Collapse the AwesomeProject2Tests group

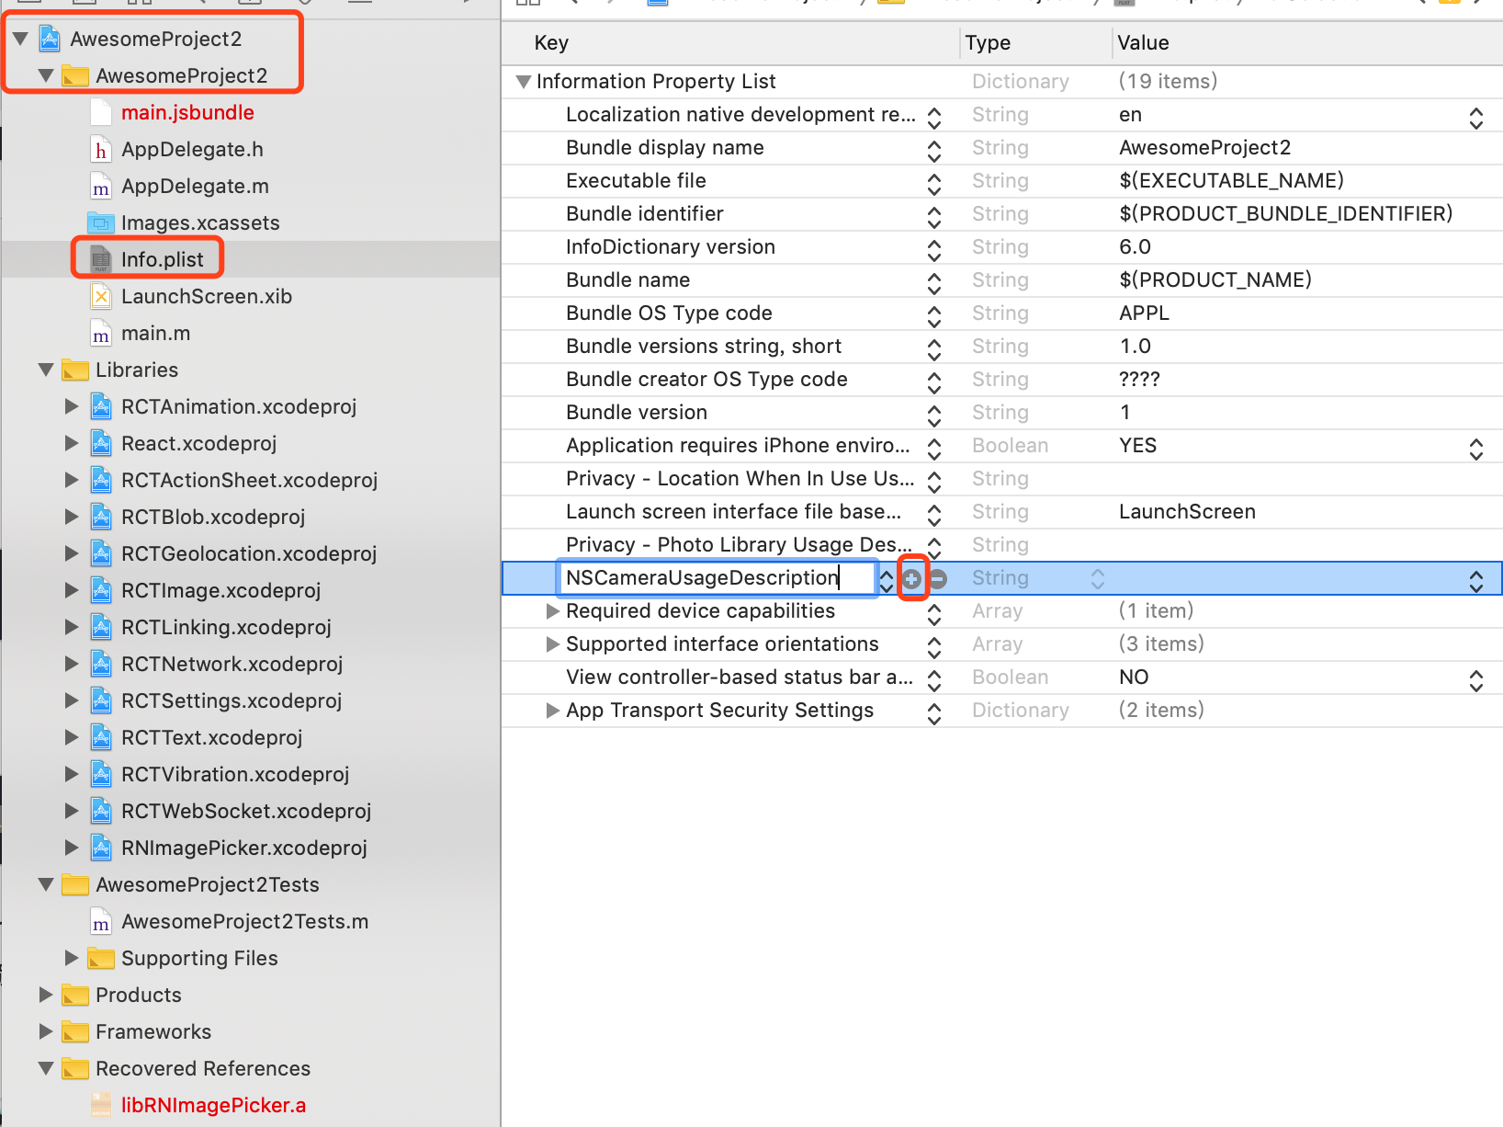coord(46,884)
